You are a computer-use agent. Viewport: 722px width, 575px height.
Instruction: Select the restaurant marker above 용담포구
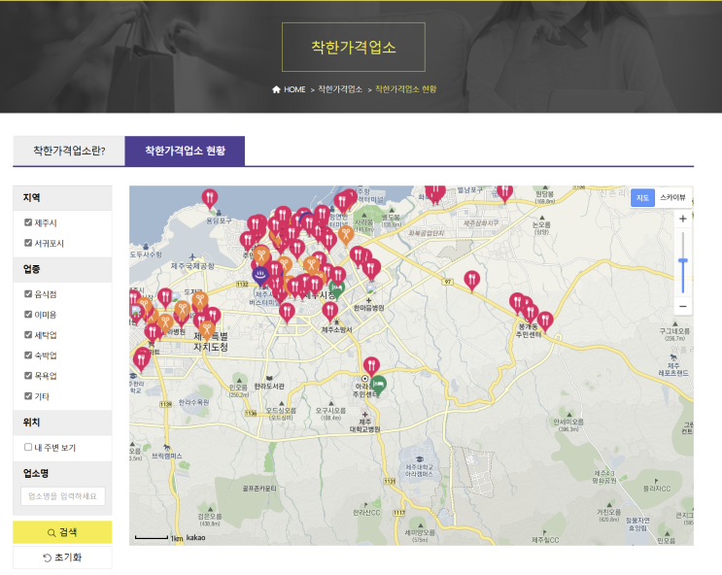[x=210, y=199]
